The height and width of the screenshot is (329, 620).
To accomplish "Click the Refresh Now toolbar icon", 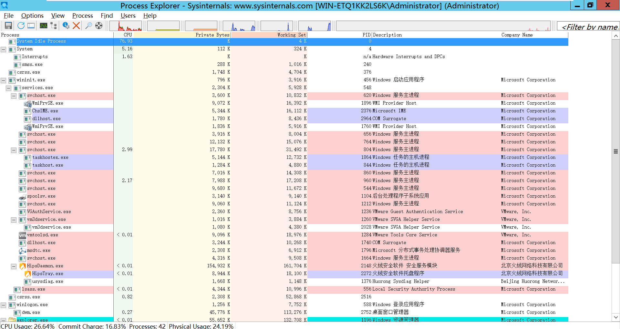I will point(21,26).
